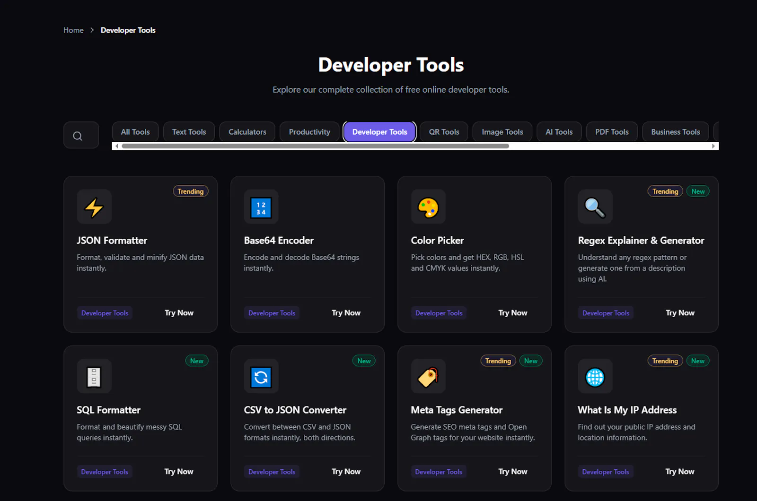This screenshot has height=501, width=757.
Task: Click Developer Tools tag on Base64 Encoder card
Action: click(x=272, y=313)
